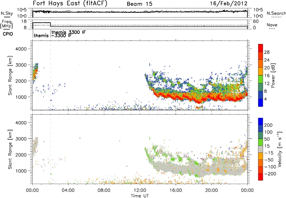Select the "12:00" time tick label

140,190
